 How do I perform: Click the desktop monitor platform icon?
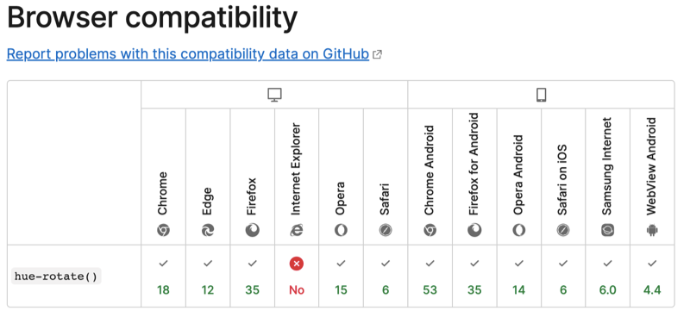(274, 95)
